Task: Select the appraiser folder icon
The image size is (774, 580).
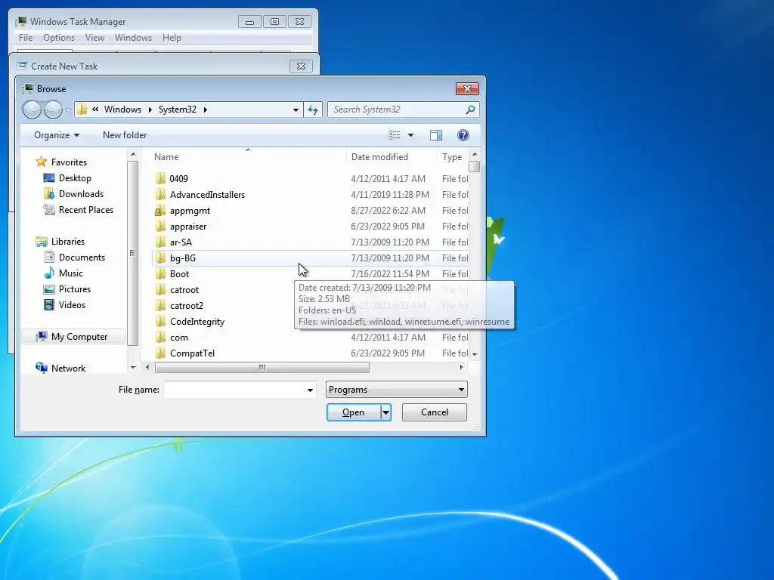Action: coord(160,227)
